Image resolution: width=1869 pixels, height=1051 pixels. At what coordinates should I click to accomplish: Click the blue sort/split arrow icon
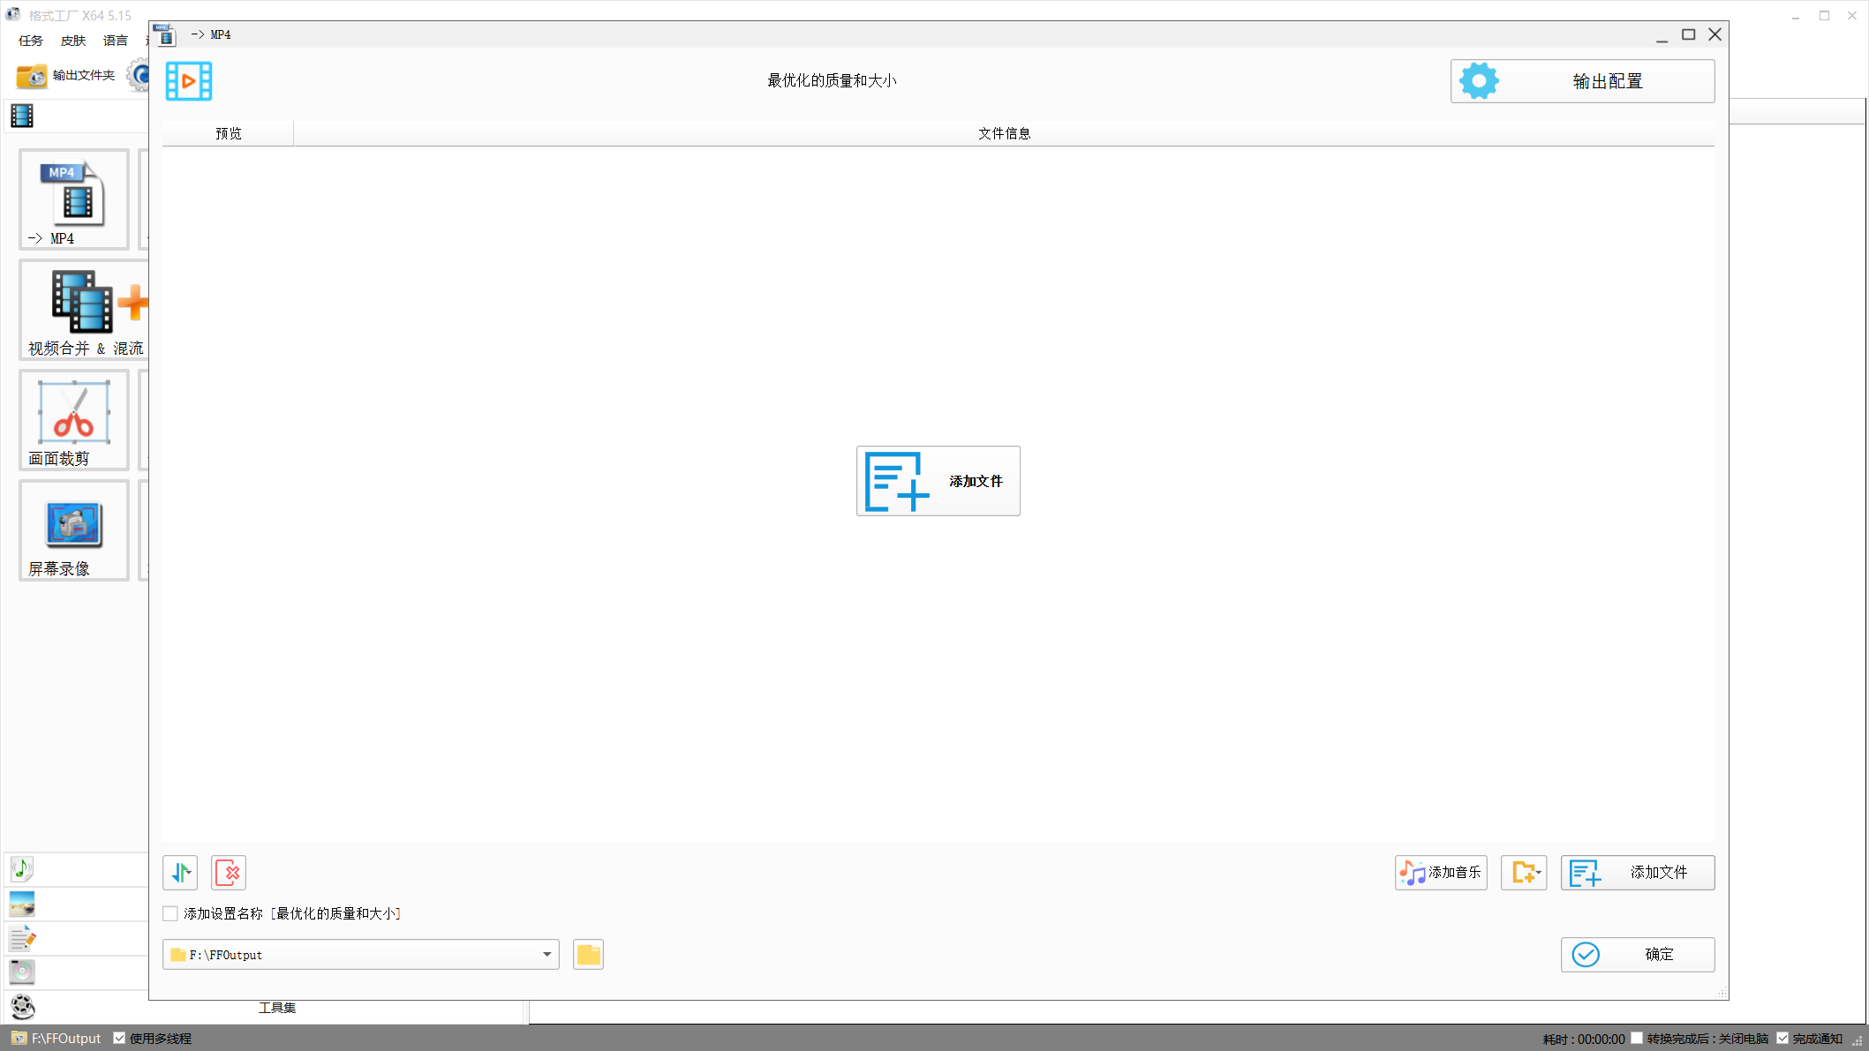tap(180, 873)
